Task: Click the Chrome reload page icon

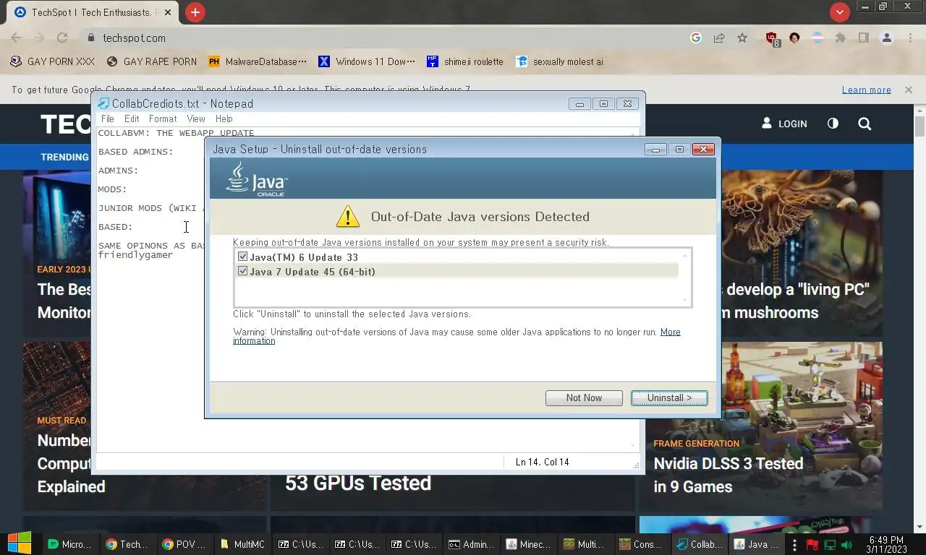Action: tap(62, 38)
